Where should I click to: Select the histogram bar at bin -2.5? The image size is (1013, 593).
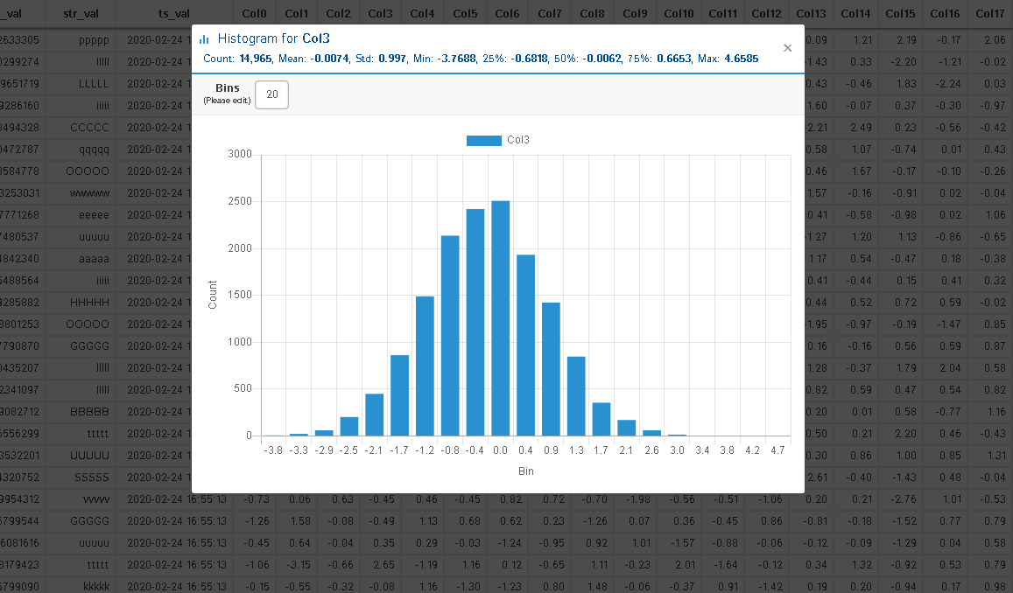coord(349,427)
